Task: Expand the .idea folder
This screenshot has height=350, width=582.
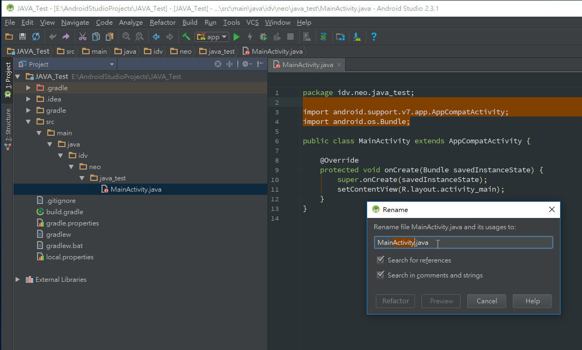Action: pos(28,99)
